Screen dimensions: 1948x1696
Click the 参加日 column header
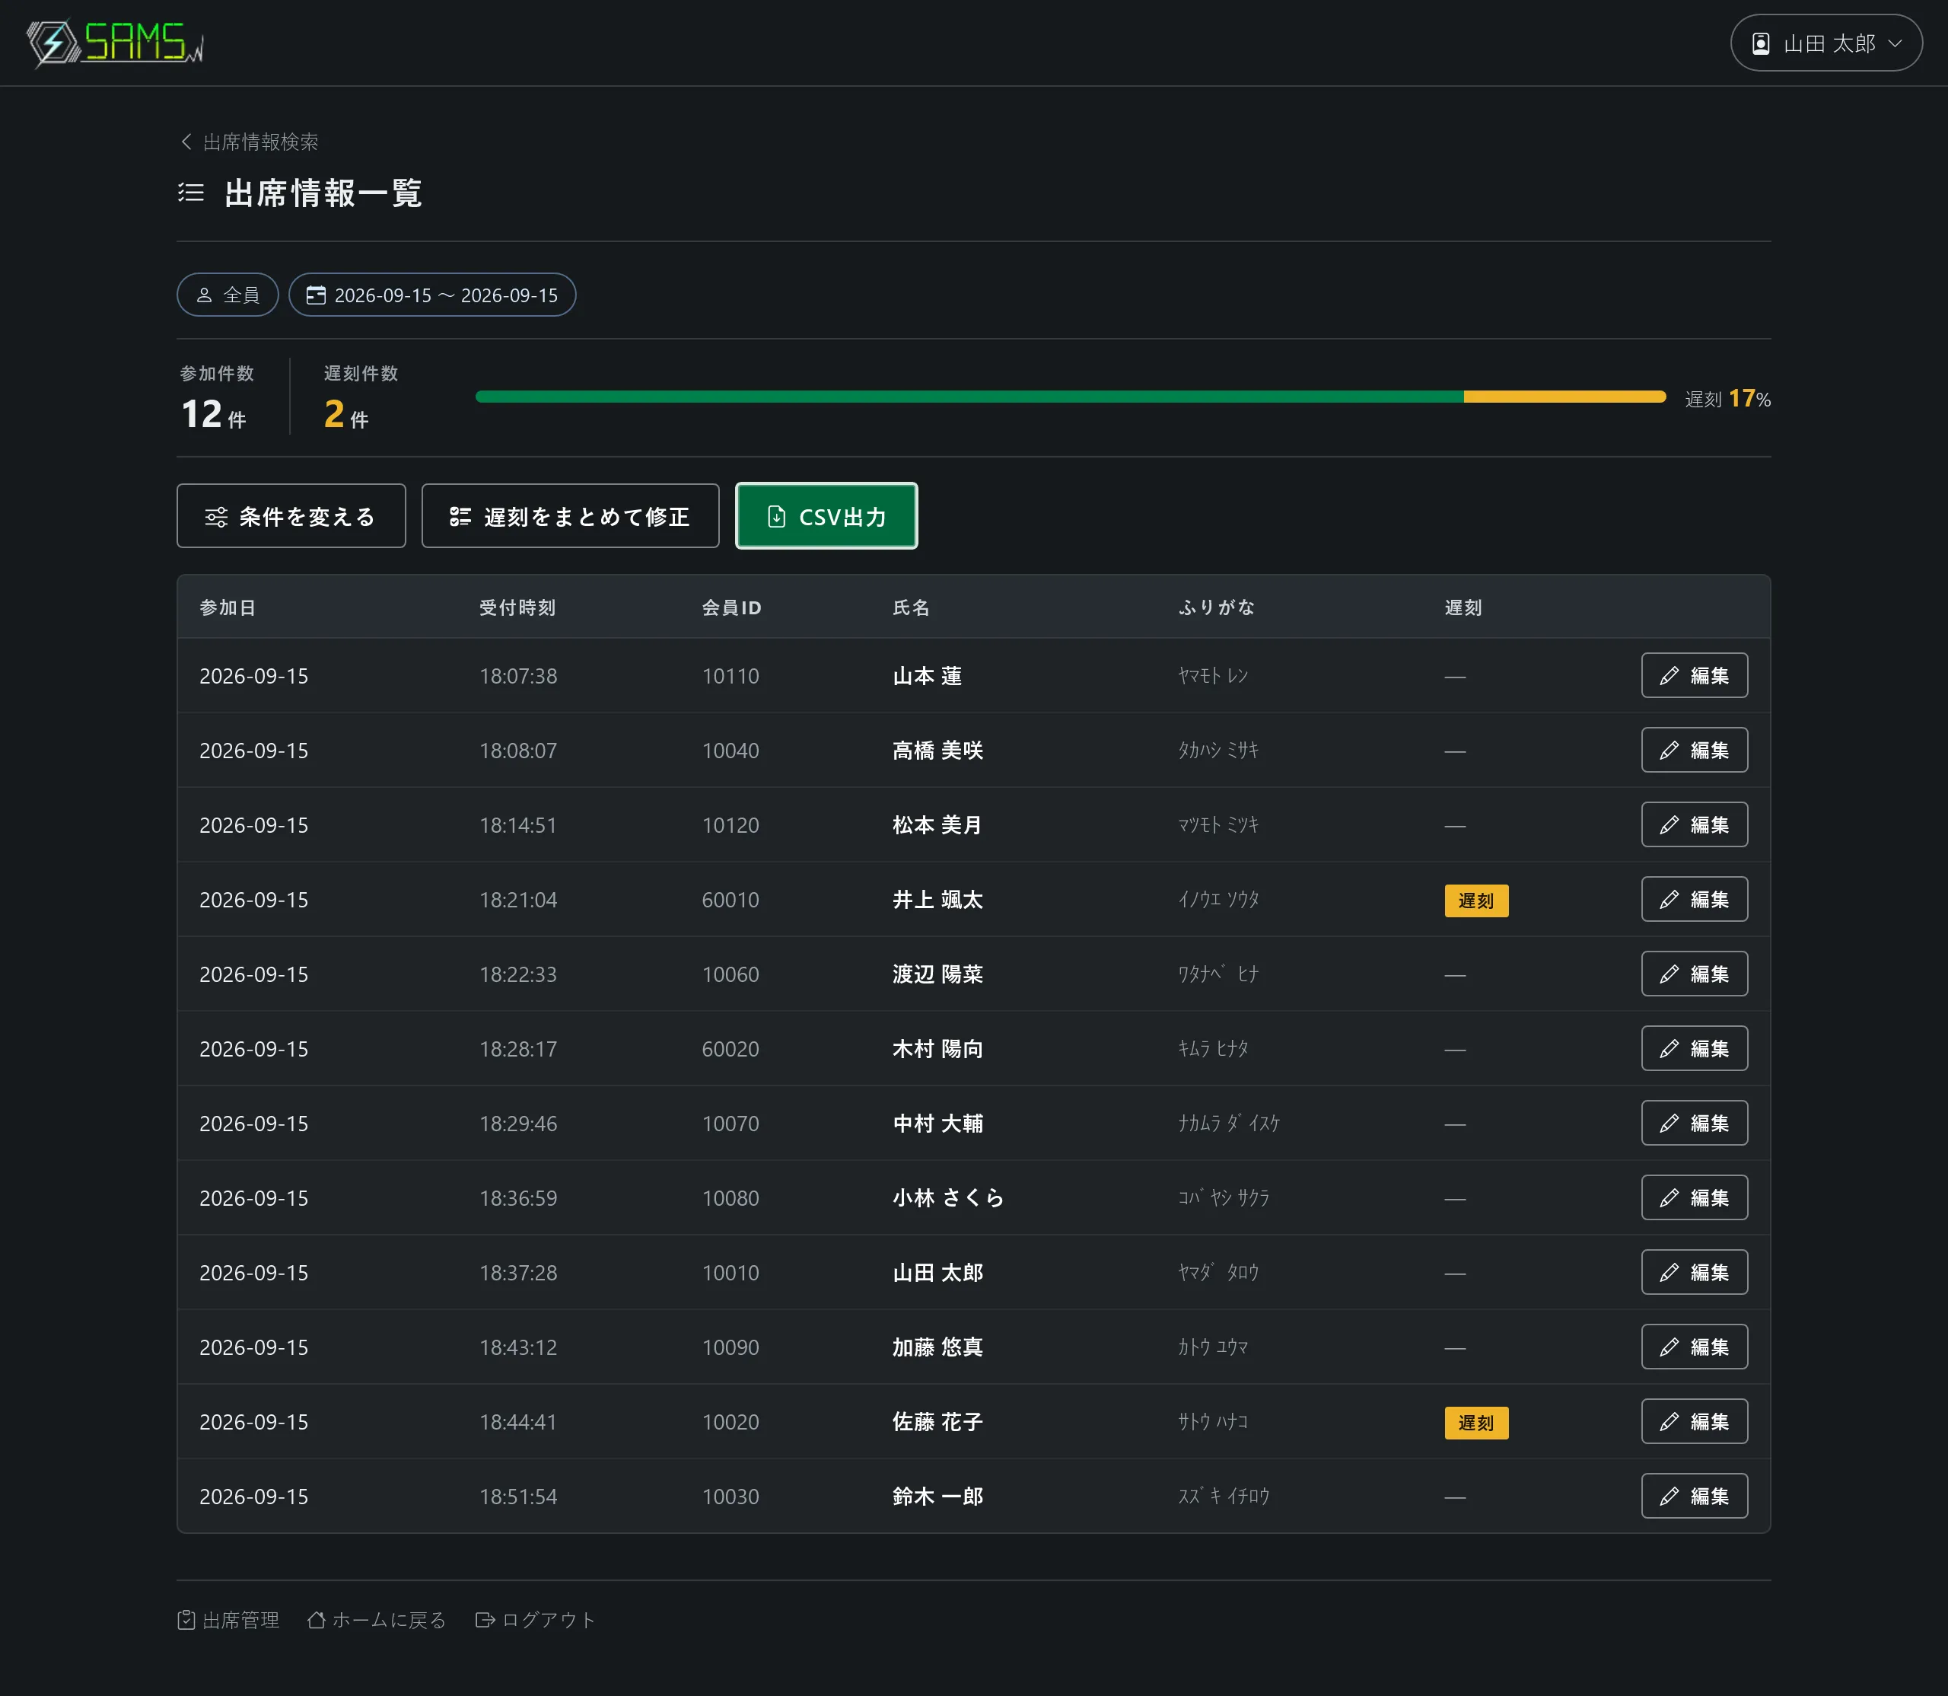pyautogui.click(x=227, y=607)
